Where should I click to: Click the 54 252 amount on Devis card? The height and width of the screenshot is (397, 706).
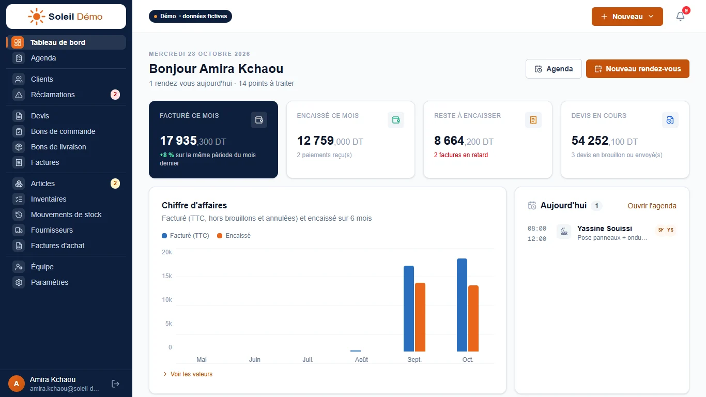[x=590, y=141]
